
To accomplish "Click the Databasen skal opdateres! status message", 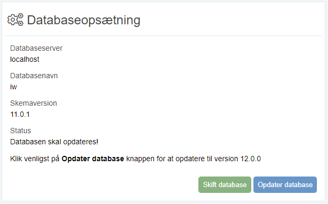I will (54, 142).
